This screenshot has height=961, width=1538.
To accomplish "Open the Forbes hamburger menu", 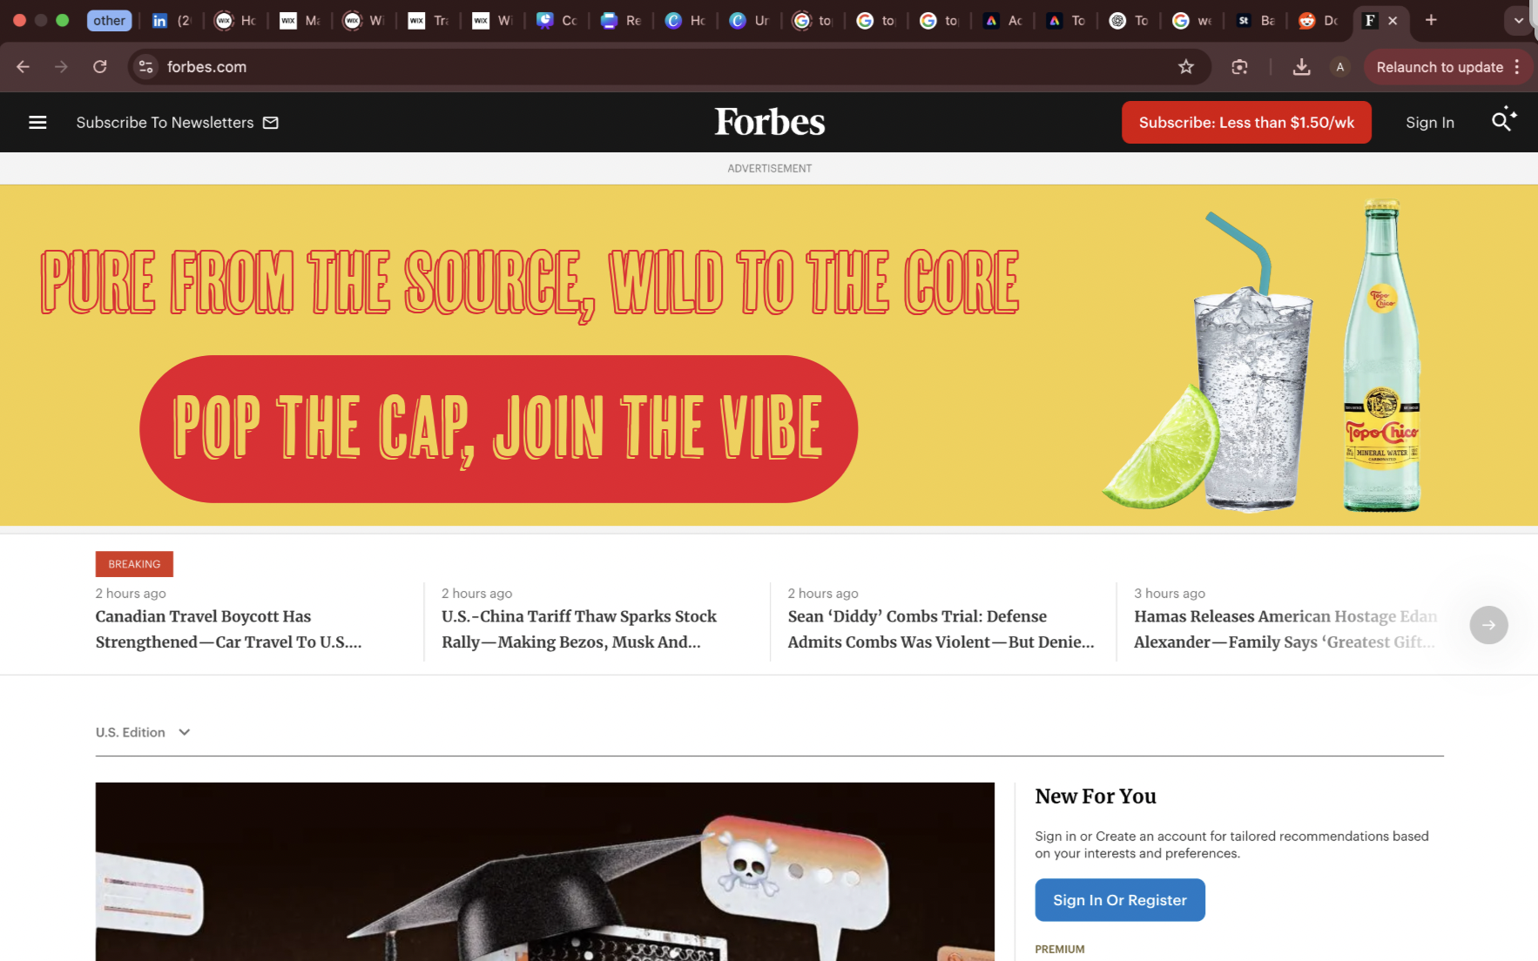I will (x=37, y=123).
